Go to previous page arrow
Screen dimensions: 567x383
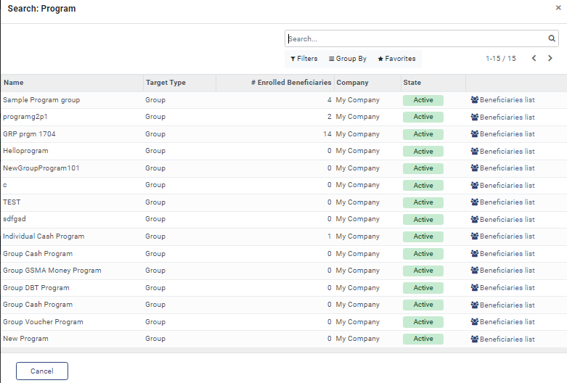point(534,59)
